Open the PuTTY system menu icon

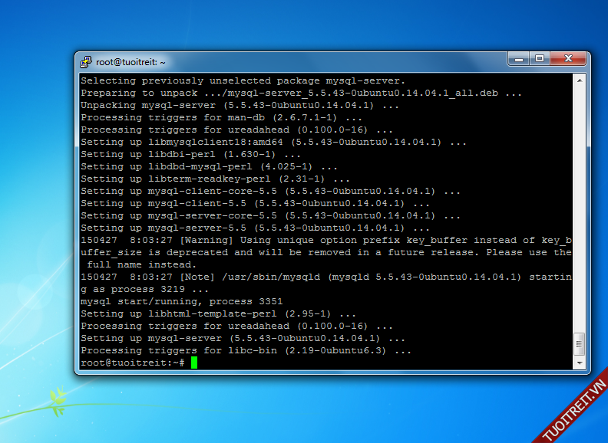click(86, 61)
